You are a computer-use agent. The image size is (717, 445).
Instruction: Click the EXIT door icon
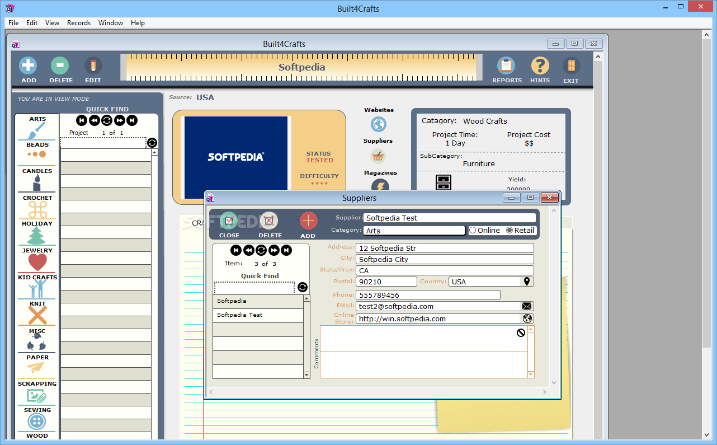tap(571, 65)
